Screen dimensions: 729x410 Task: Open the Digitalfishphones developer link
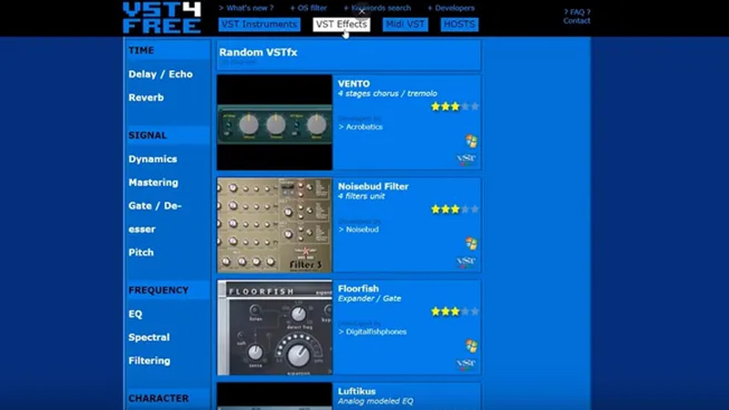point(375,332)
